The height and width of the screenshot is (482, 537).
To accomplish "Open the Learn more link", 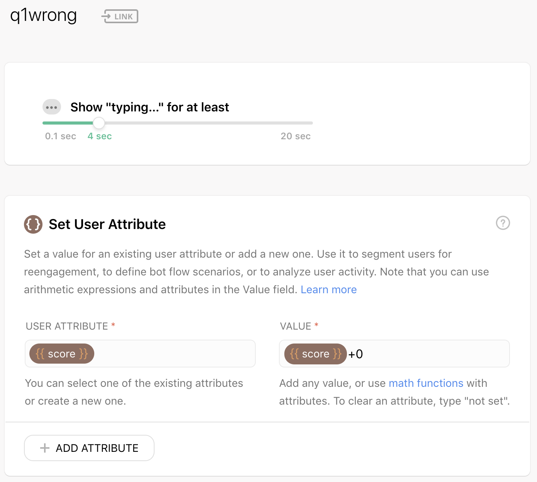I will [x=329, y=289].
